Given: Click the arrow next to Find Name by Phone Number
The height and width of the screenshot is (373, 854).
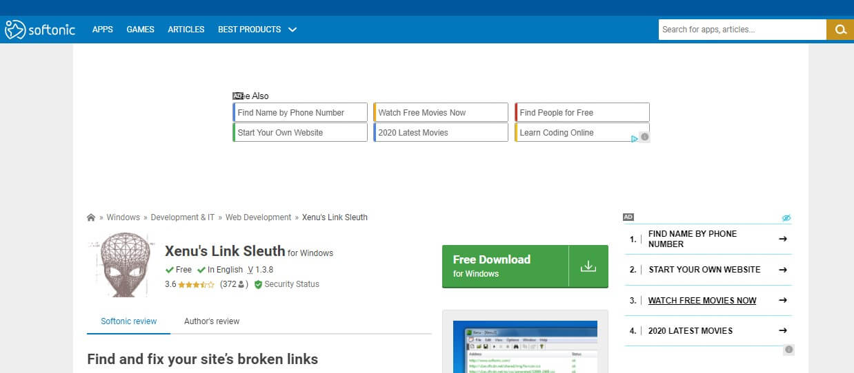Looking at the screenshot, I should (x=783, y=239).
